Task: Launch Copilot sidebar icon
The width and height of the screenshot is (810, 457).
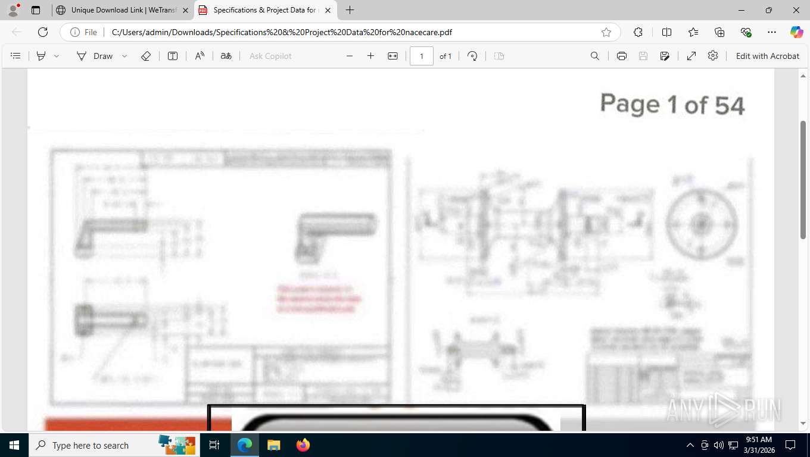Action: tap(797, 32)
